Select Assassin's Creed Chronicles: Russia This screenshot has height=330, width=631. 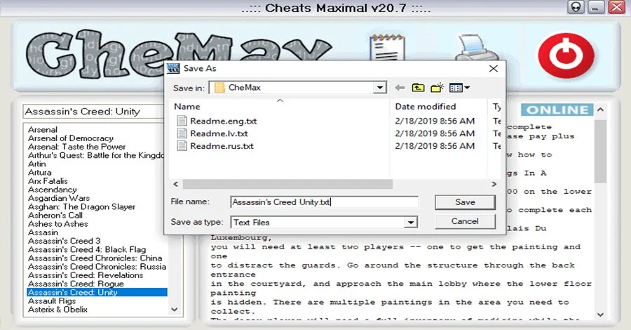coord(97,266)
